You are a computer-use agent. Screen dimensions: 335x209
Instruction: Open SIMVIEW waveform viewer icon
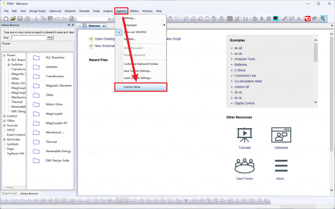click(x=276, y=19)
